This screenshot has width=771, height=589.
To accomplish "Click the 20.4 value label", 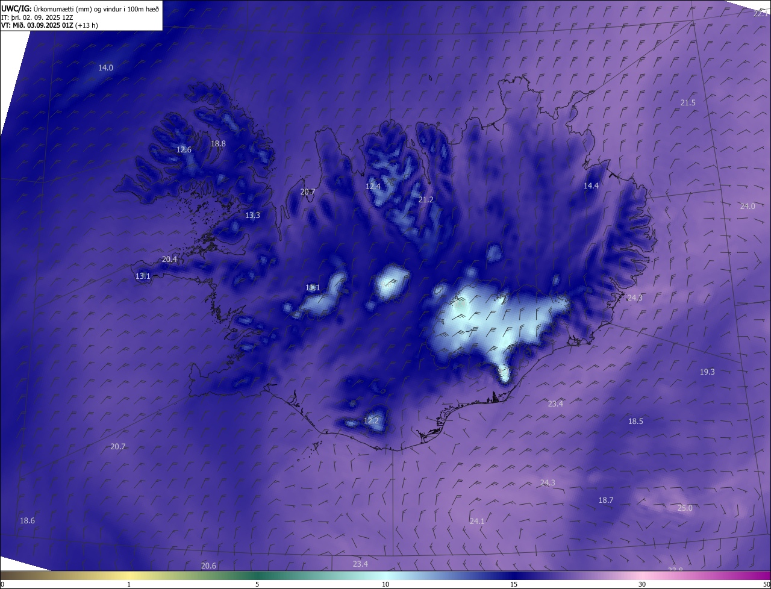I will coord(169,260).
